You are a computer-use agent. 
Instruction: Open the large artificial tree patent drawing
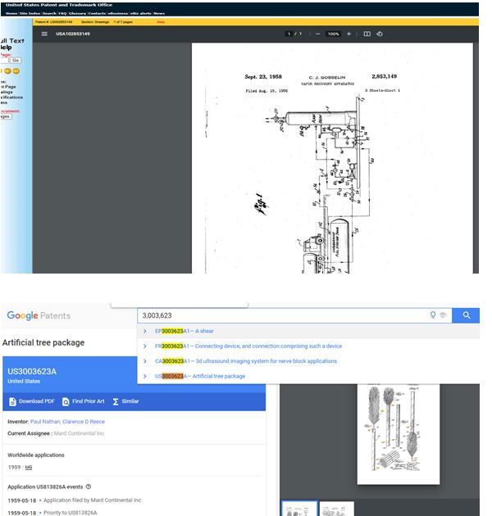point(398,434)
